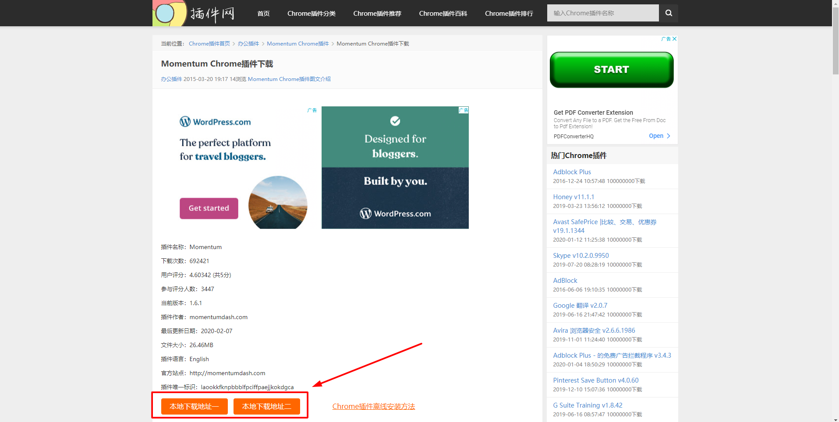Click 最后更新日期 value 2020-02-07

(217, 331)
